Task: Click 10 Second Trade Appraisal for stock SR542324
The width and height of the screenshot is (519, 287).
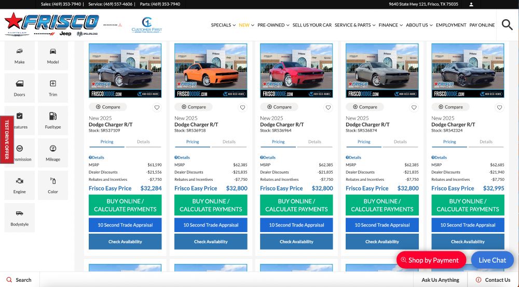Action: tap(468, 225)
